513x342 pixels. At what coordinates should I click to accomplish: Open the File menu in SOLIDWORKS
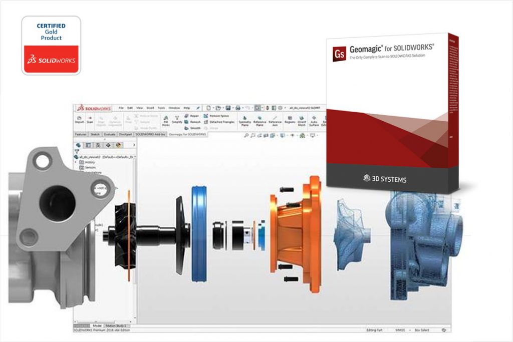point(121,108)
